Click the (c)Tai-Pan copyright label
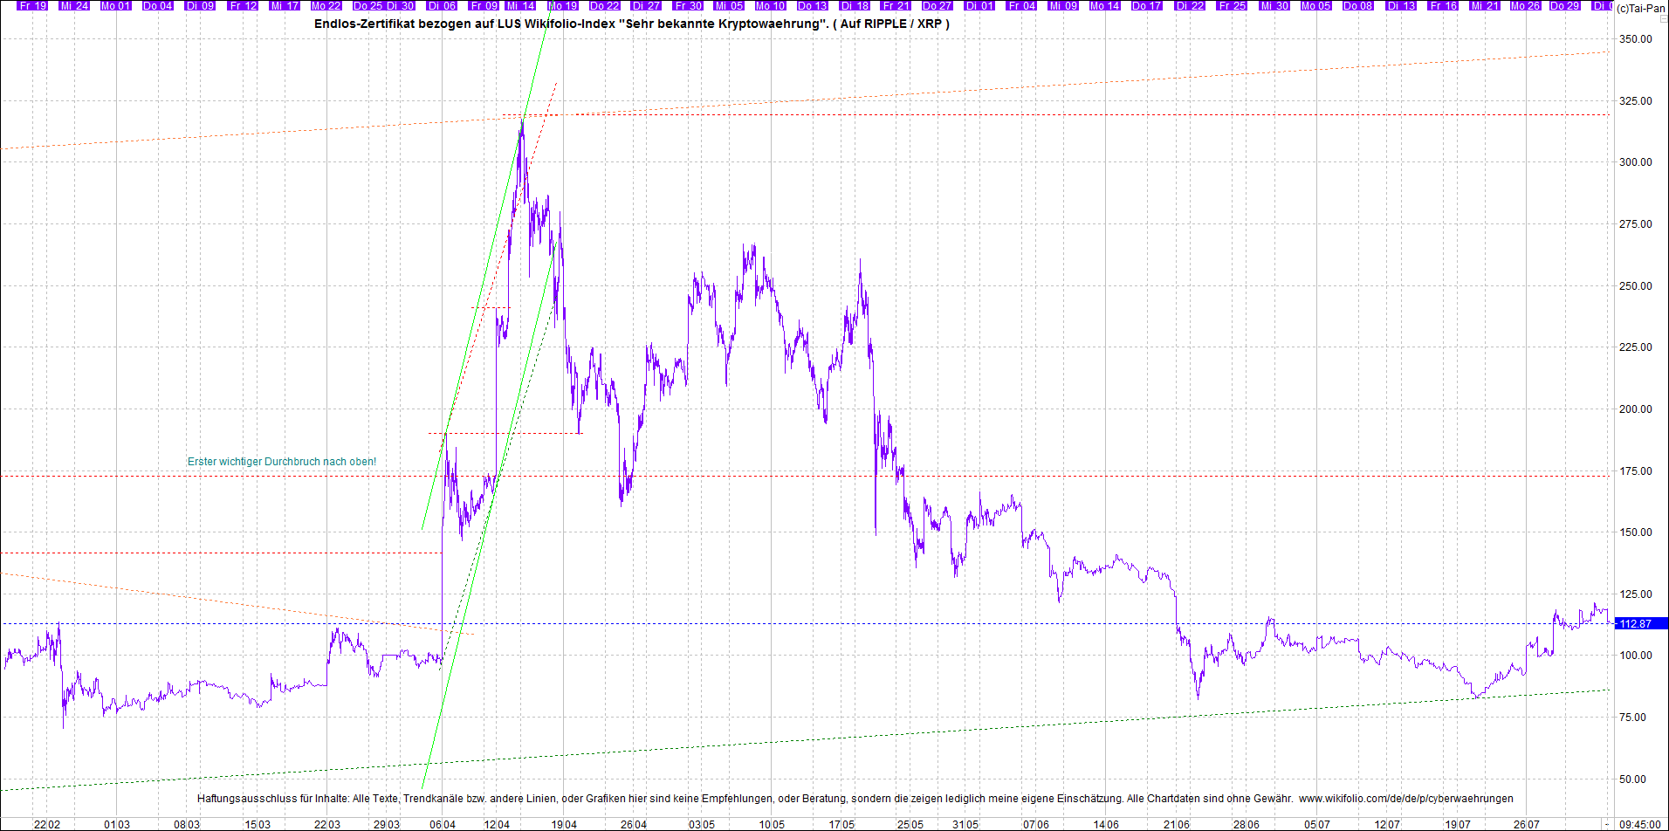Image resolution: width=1669 pixels, height=831 pixels. [x=1640, y=8]
